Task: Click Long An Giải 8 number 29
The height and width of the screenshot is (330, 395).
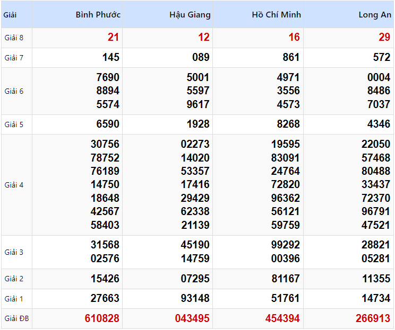Action: pyautogui.click(x=384, y=38)
